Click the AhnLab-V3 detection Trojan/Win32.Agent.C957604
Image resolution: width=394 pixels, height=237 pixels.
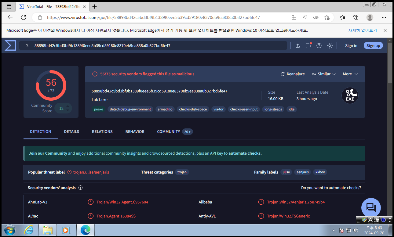(x=122, y=202)
